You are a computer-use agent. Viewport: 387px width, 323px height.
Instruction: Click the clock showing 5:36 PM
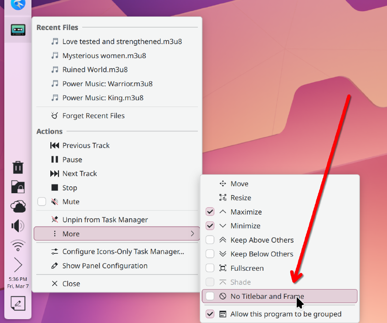[17, 282]
